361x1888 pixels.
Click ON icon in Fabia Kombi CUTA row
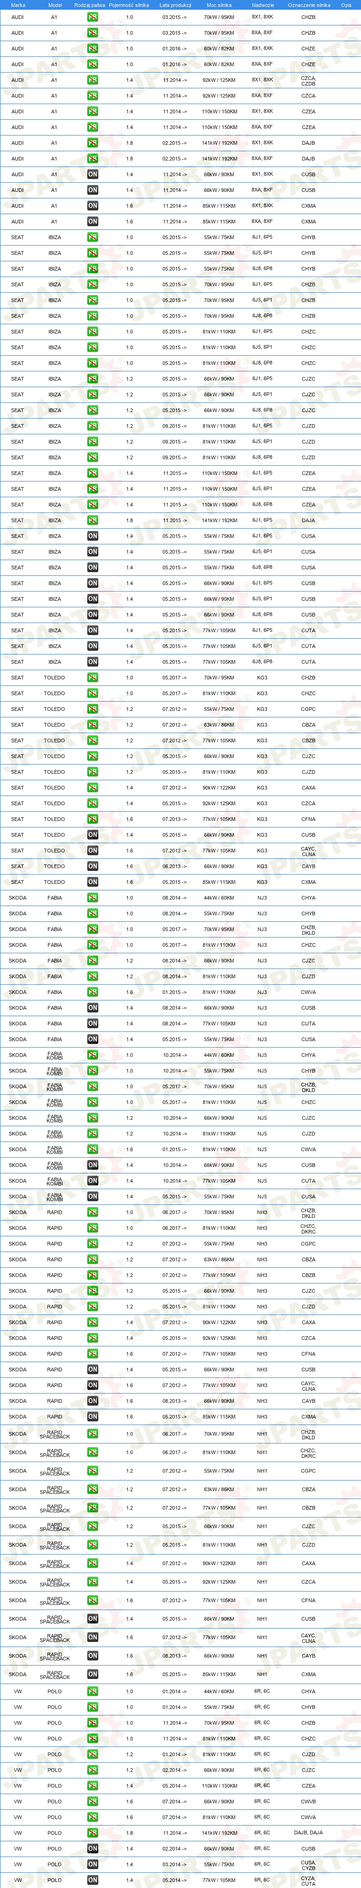(92, 1181)
